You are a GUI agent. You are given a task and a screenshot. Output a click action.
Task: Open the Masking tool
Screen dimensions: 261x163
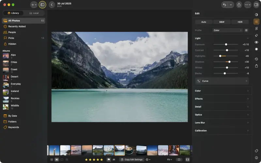click(256, 49)
